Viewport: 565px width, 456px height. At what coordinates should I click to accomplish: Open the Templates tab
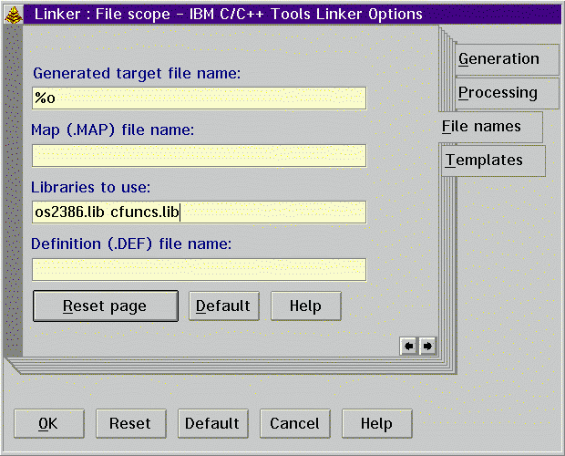tap(493, 161)
